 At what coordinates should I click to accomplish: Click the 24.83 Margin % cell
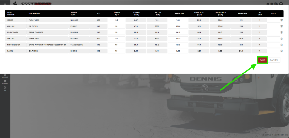click(241, 51)
